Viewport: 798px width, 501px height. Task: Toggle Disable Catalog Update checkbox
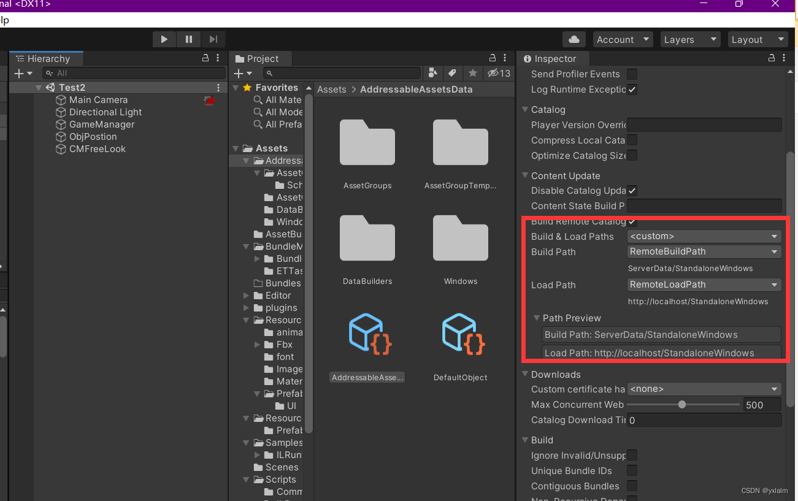pos(632,191)
